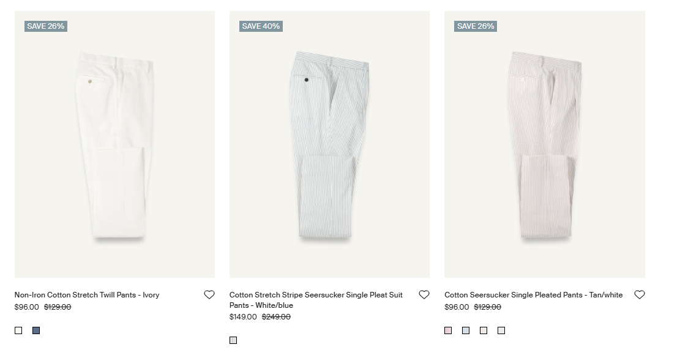Screen dimensions: 680x358
Task: View Cotton Seersucker Single Pleated Pants Tan/white details
Action: click(x=532, y=294)
